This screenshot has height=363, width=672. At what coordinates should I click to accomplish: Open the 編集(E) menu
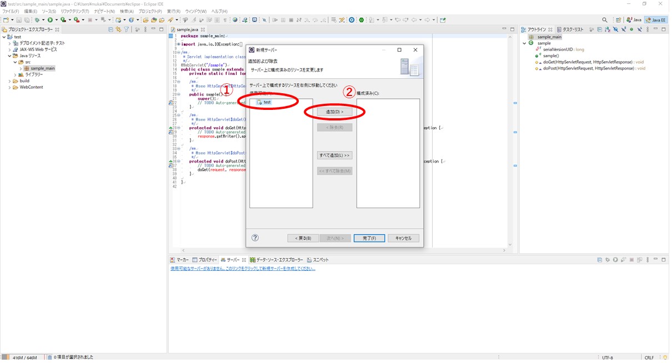point(30,11)
